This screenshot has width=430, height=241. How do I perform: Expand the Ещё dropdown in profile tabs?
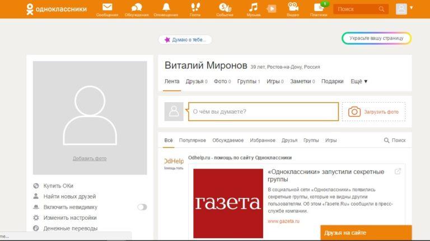(359, 81)
